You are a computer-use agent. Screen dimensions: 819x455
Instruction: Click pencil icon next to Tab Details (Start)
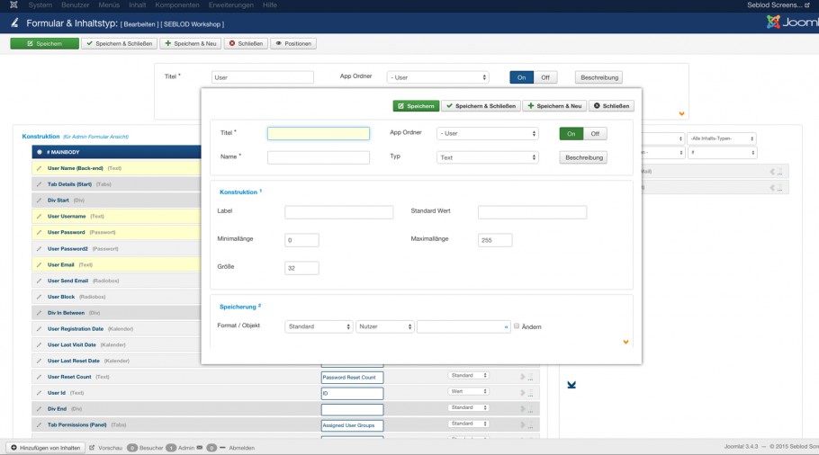[x=40, y=184]
